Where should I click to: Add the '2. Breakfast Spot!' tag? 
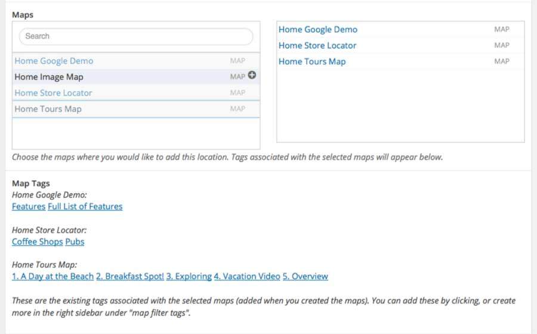(129, 276)
